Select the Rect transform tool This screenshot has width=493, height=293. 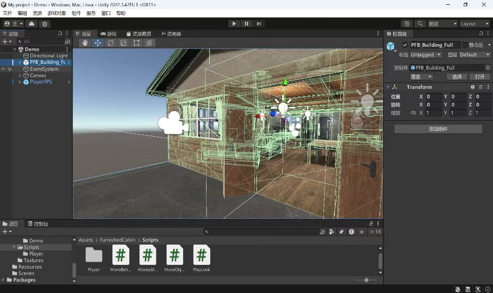136,43
